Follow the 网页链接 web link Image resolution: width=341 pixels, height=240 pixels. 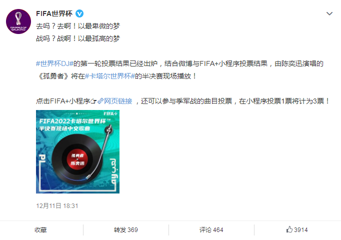pyautogui.click(x=118, y=101)
